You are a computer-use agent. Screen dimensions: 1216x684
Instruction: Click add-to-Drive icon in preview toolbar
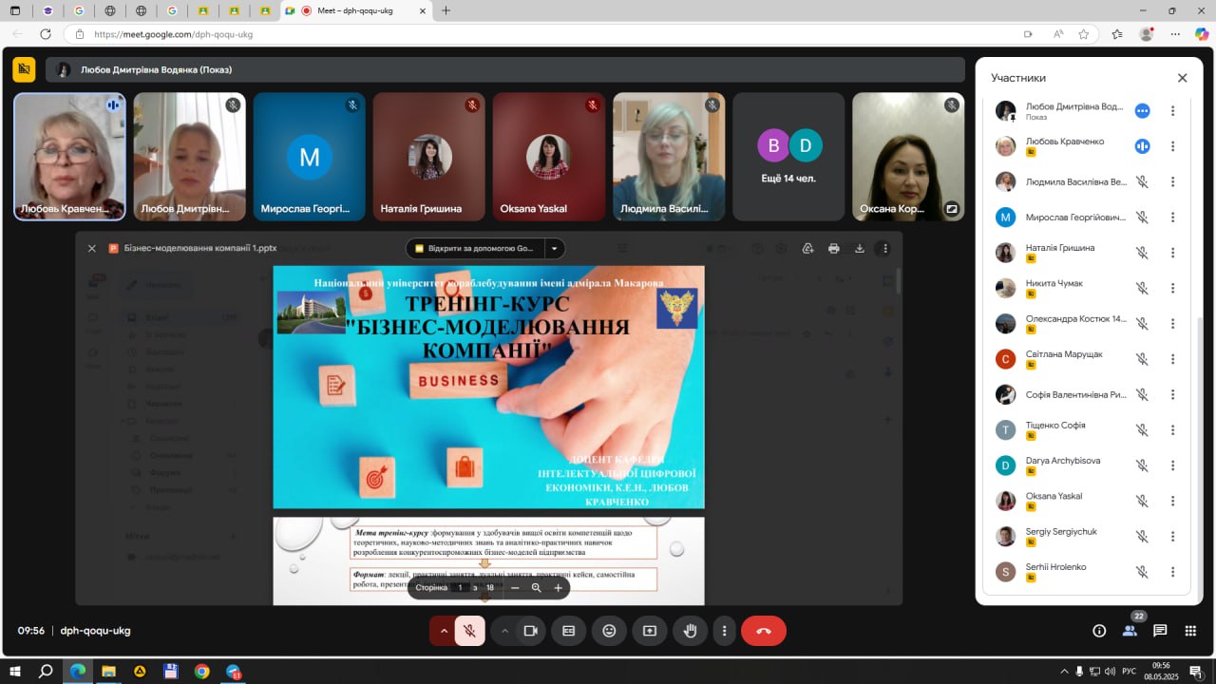click(x=807, y=248)
